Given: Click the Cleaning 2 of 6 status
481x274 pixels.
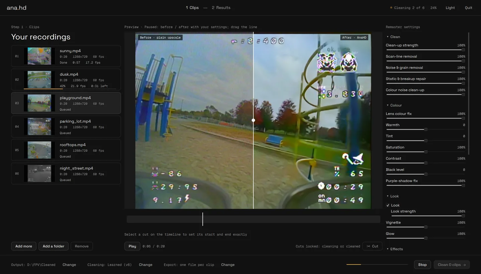Looking at the screenshot, I should click(x=407, y=8).
